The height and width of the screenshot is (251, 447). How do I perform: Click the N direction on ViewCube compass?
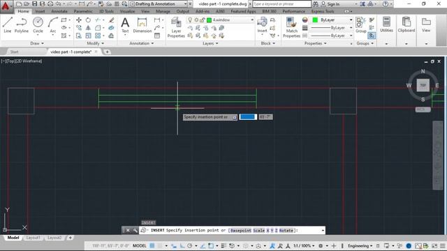(423, 71)
